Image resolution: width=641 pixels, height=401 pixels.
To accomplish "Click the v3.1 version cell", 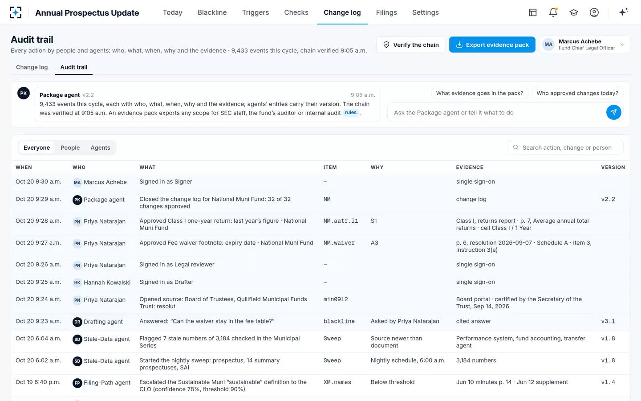I will point(608,321).
